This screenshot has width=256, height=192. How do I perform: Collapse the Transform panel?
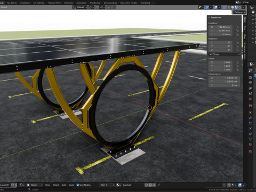(x=210, y=18)
